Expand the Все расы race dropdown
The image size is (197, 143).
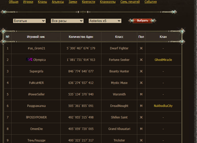pyautogui.click(x=67, y=21)
